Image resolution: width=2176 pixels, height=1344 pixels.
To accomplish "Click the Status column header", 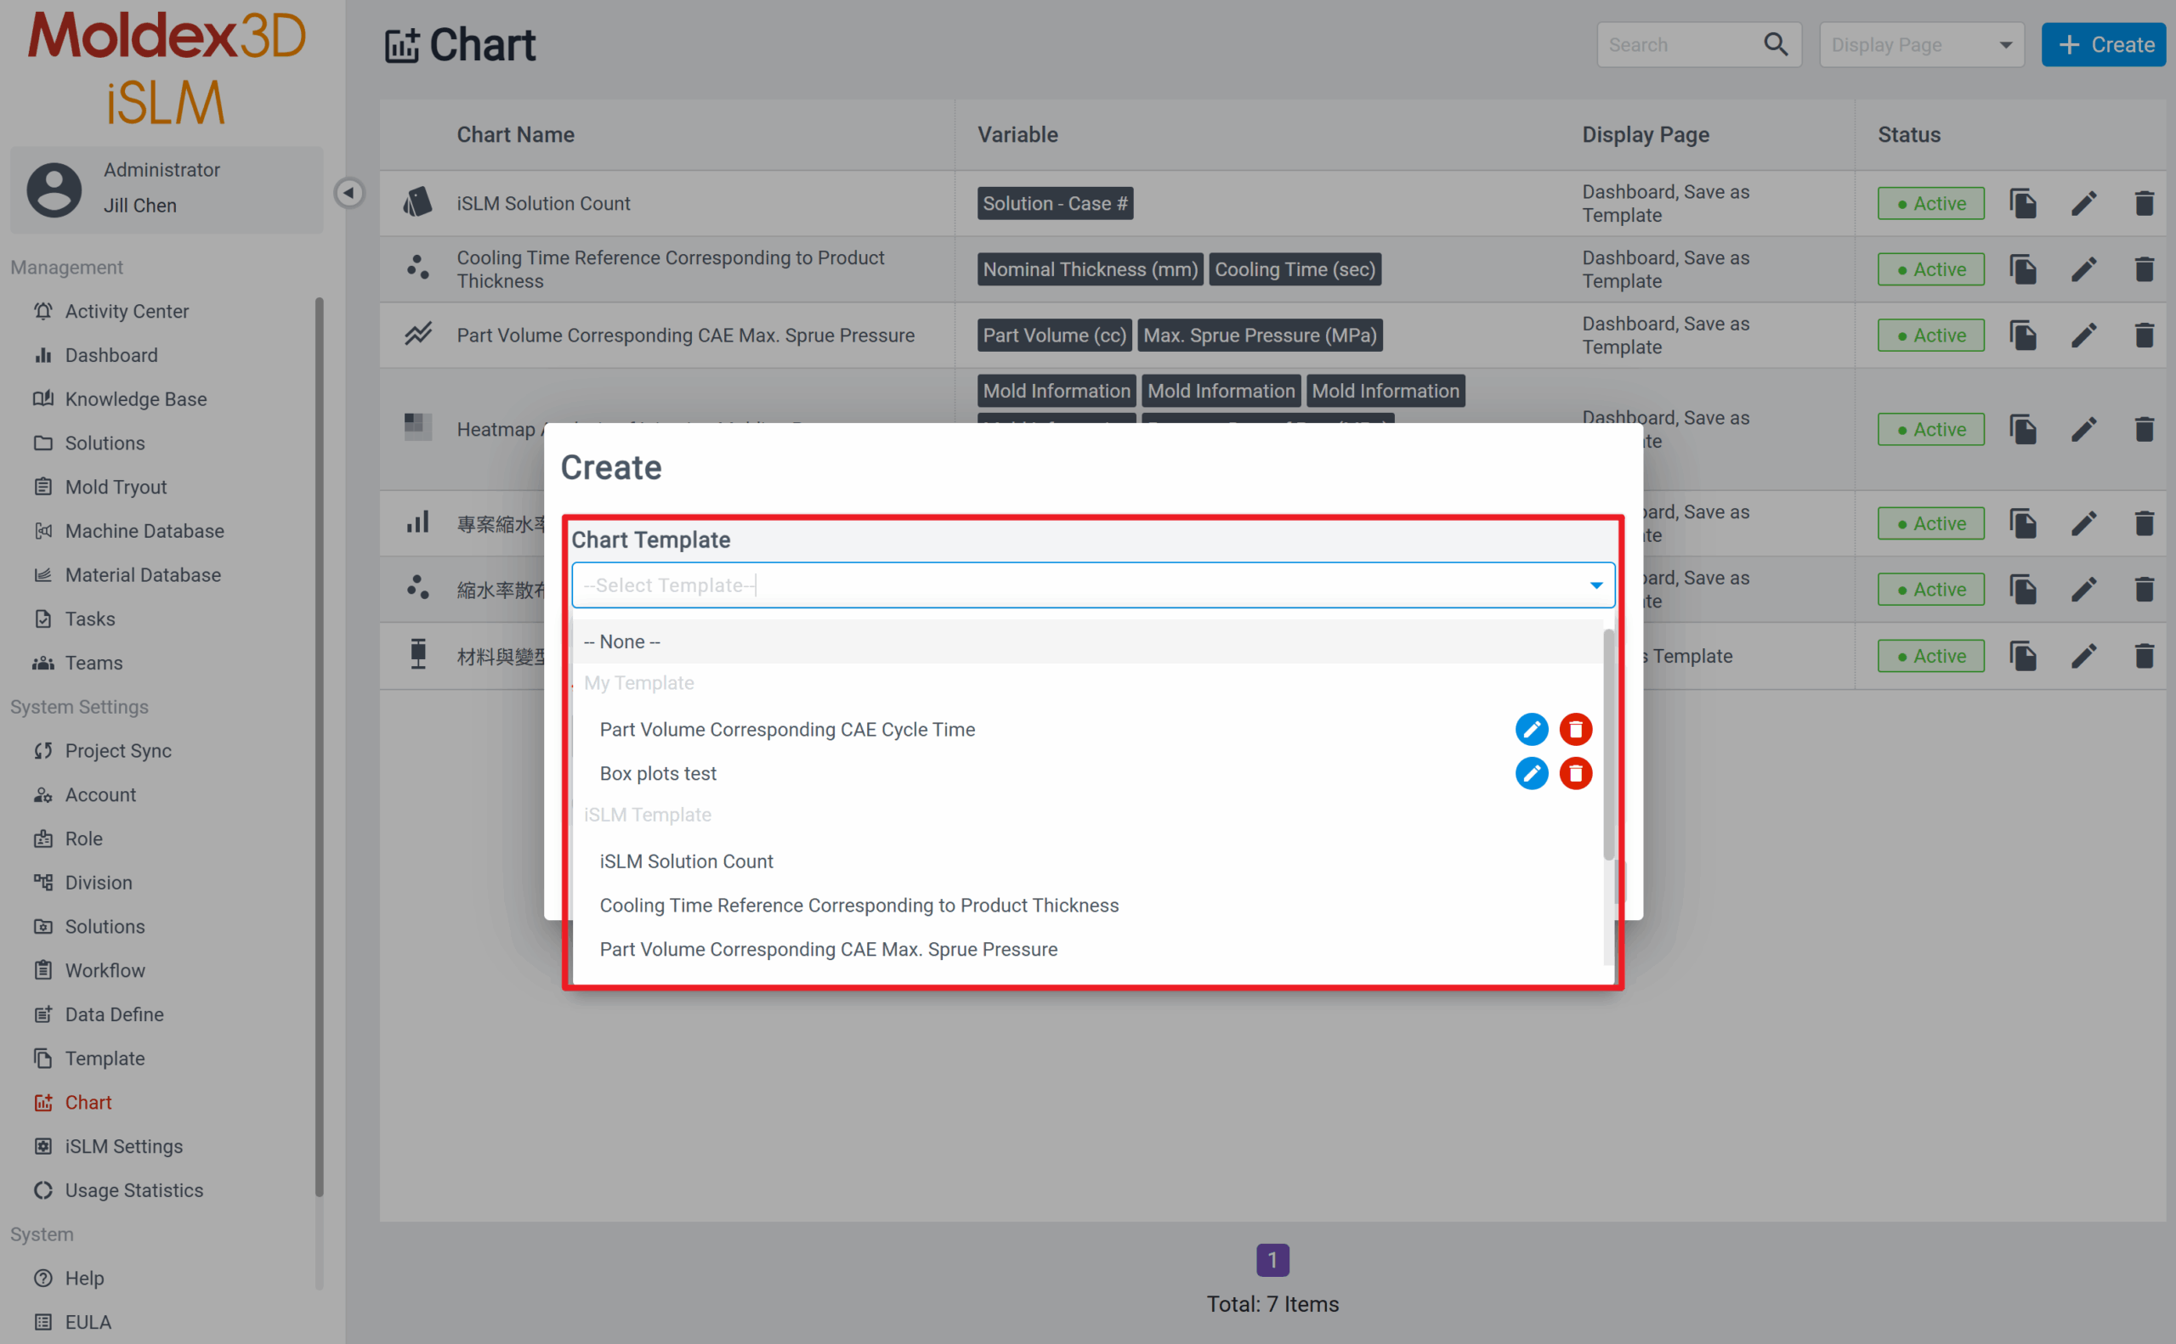I will pyautogui.click(x=1909, y=134).
